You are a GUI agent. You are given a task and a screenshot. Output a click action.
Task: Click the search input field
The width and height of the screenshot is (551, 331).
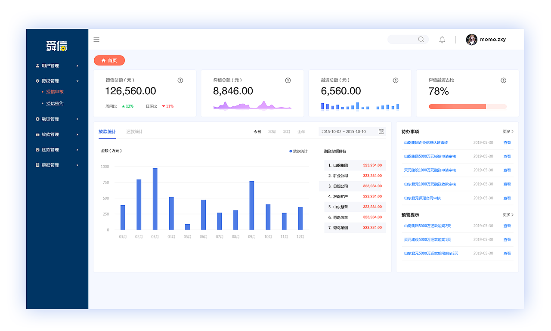[408, 40]
